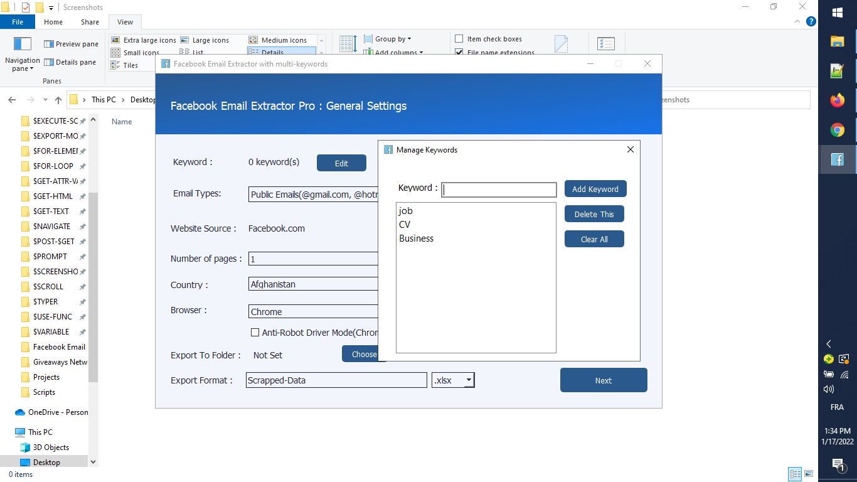Viewport: 857px width, 482px height.
Task: Click Hide selected items icon
Action: 562,44
